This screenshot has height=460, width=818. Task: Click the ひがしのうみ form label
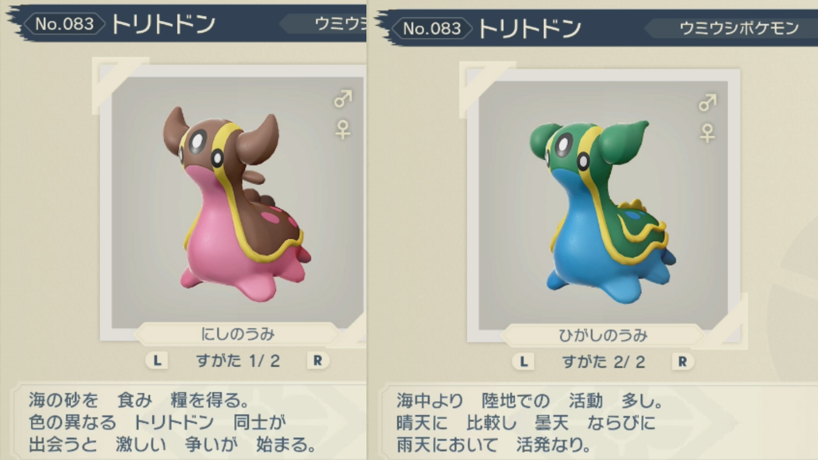point(603,336)
